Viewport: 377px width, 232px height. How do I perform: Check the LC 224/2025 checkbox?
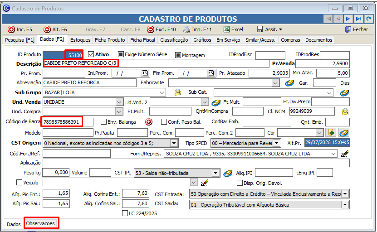pyautogui.click(x=125, y=213)
